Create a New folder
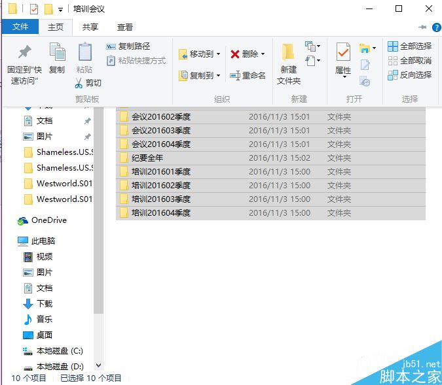Image resolution: width=442 pixels, height=385 pixels. coord(288,64)
